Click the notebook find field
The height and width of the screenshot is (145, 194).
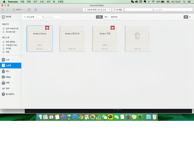(x=49, y=17)
